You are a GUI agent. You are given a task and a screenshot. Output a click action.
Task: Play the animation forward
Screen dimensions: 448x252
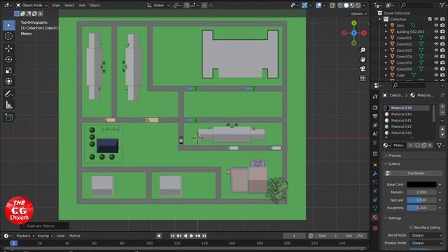[191, 236]
